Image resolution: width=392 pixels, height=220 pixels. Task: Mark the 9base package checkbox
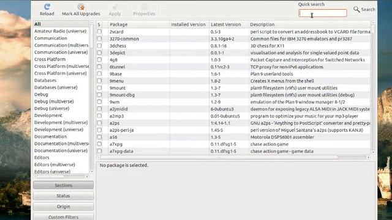click(99, 74)
